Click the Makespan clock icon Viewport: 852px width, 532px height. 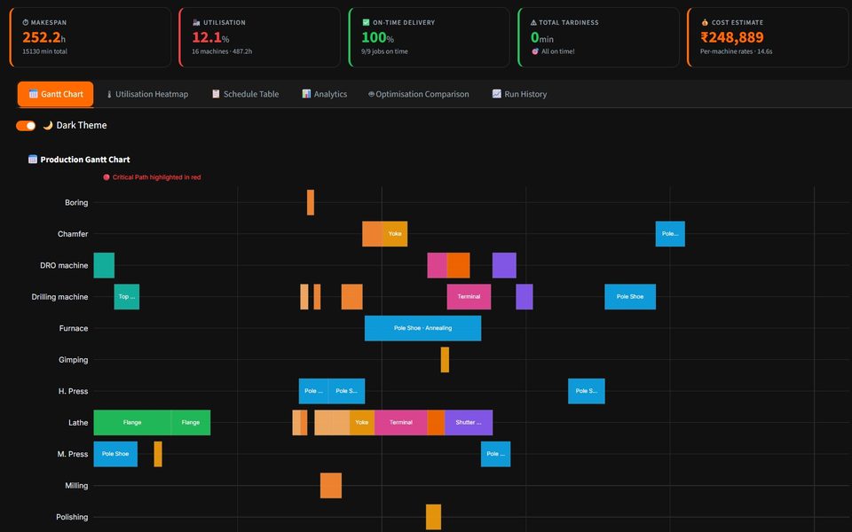click(x=26, y=22)
